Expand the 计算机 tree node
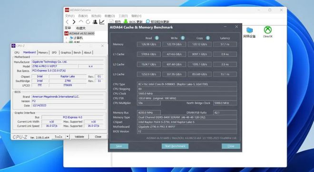 point(66,38)
